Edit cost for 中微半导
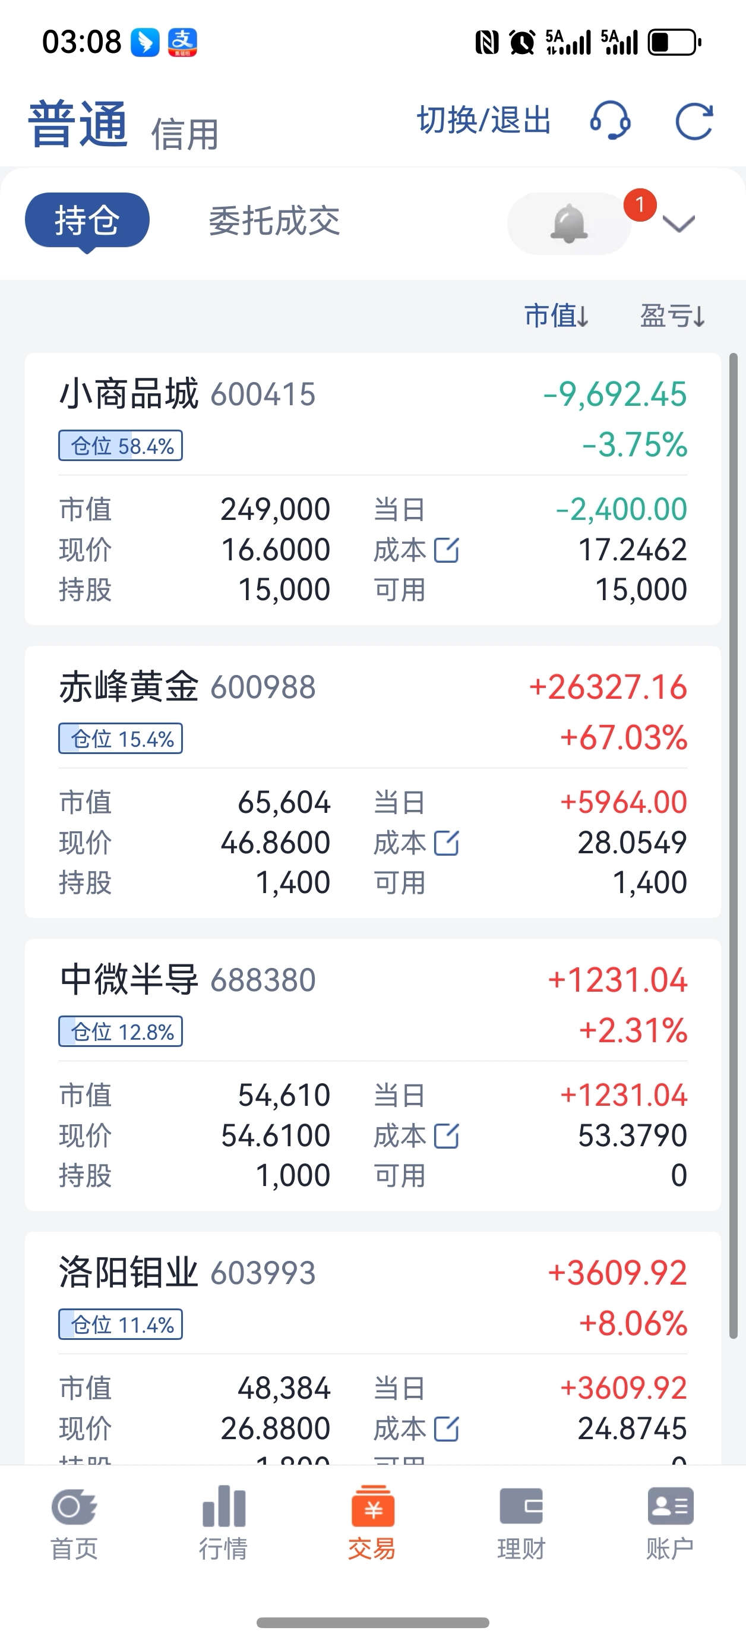The width and height of the screenshot is (746, 1640). pos(446,1136)
